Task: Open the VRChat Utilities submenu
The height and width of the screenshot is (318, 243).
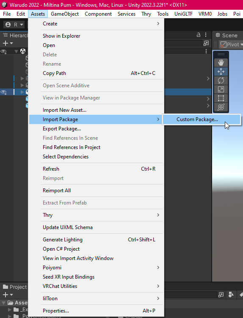Action: coord(96,286)
